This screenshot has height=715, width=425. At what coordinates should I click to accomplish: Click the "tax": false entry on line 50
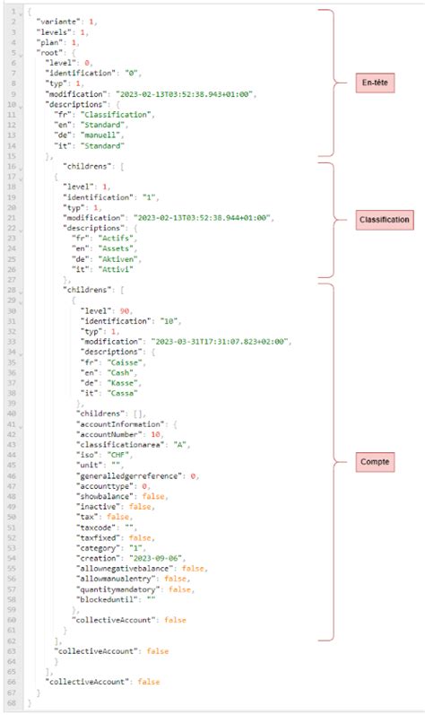tap(104, 517)
